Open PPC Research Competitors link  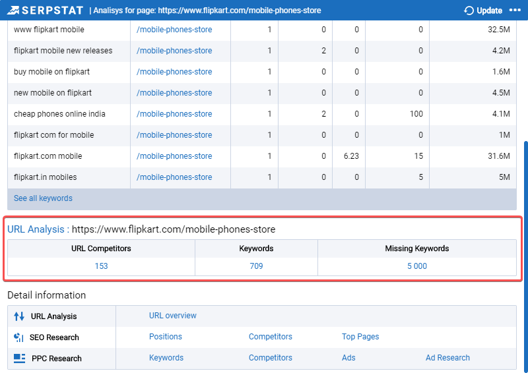[x=271, y=358]
